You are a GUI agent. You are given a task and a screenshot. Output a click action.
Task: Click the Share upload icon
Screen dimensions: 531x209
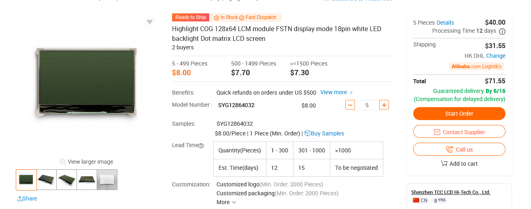[19, 198]
